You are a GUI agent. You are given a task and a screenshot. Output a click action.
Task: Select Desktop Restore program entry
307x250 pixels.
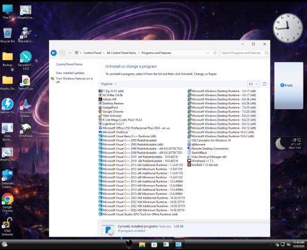pyautogui.click(x=111, y=104)
